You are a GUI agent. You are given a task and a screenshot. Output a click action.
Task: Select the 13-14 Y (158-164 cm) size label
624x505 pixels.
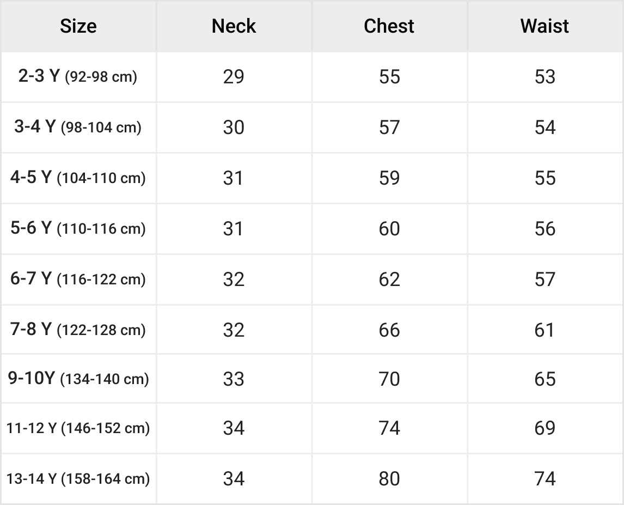[x=78, y=479]
